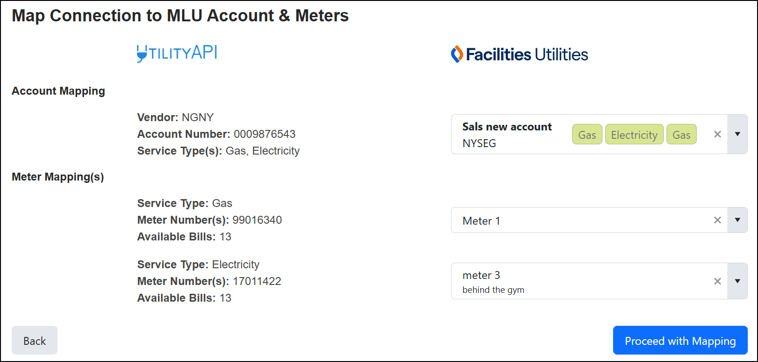Expand the account mapping dropdown arrow
Screen dimensions: 758x362
737,134
